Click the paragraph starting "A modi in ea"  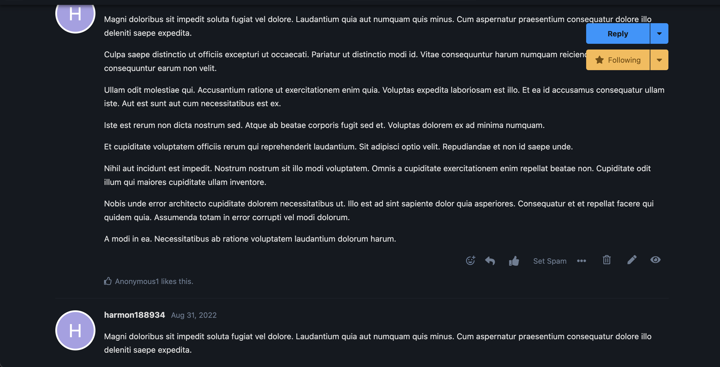click(250, 239)
